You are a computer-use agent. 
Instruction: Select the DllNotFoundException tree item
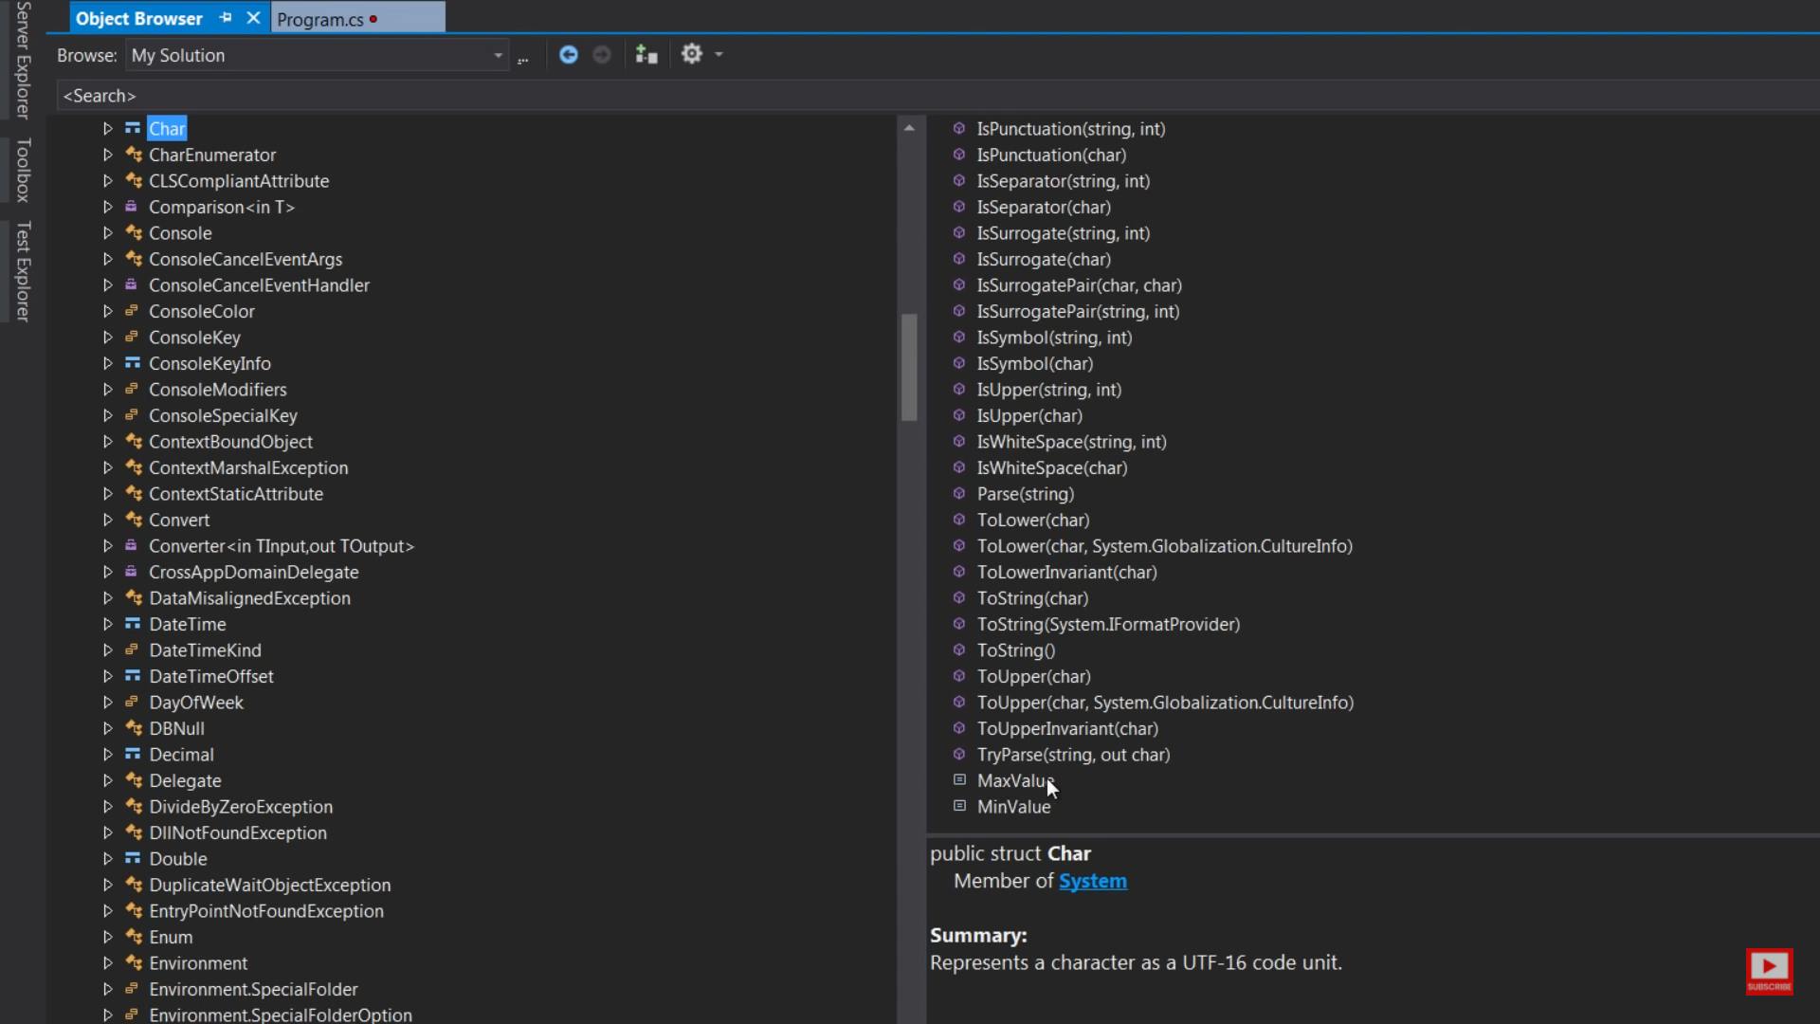238,832
